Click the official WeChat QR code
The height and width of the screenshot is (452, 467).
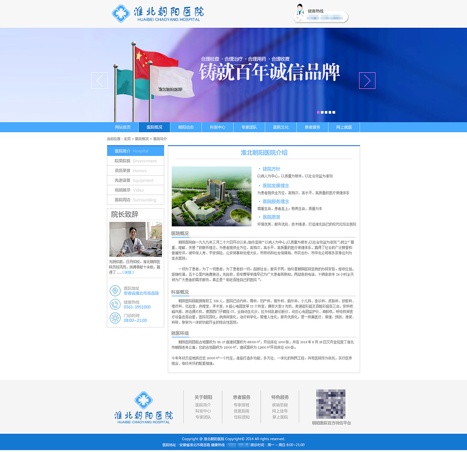(x=331, y=405)
